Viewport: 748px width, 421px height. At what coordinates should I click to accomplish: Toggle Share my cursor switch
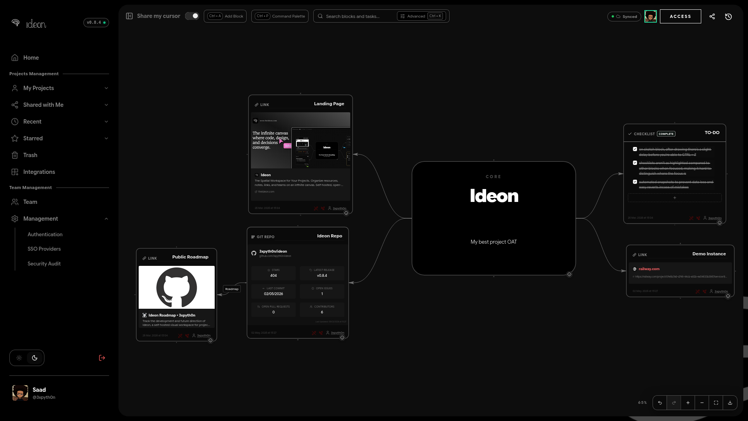tap(192, 16)
